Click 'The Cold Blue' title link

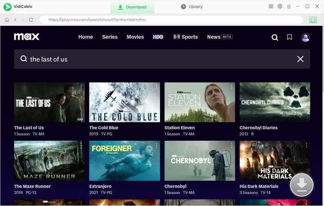104,128
